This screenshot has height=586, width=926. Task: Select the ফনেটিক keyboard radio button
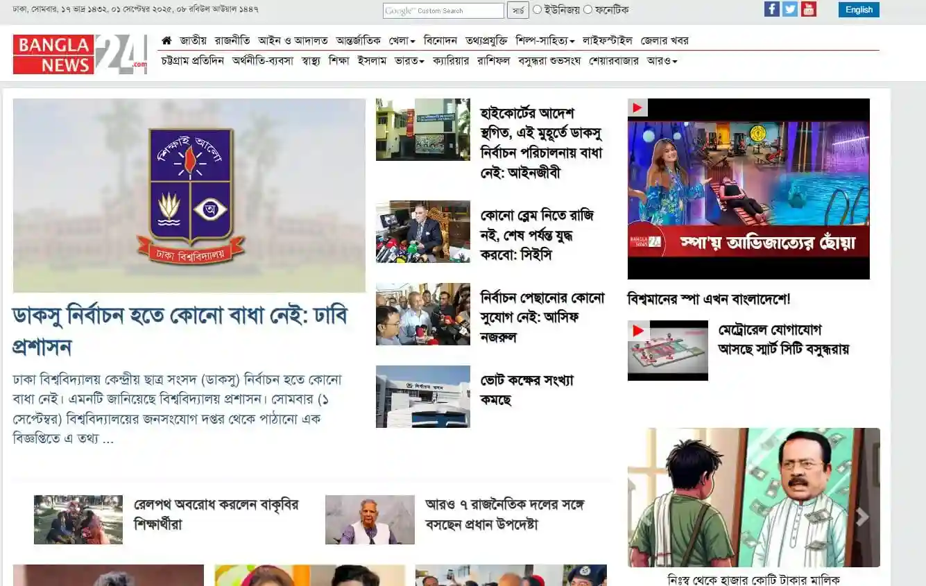(588, 9)
